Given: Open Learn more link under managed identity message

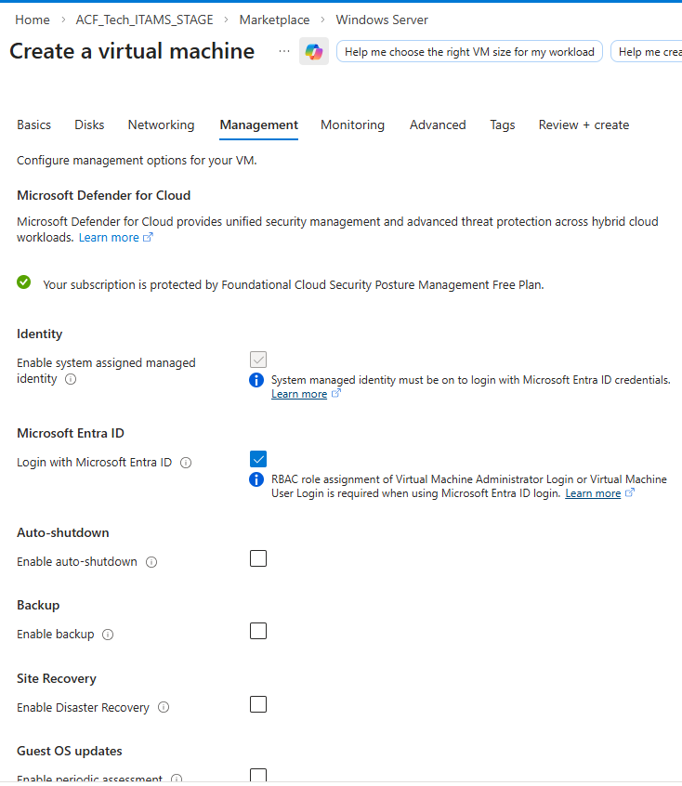Looking at the screenshot, I should coord(299,394).
